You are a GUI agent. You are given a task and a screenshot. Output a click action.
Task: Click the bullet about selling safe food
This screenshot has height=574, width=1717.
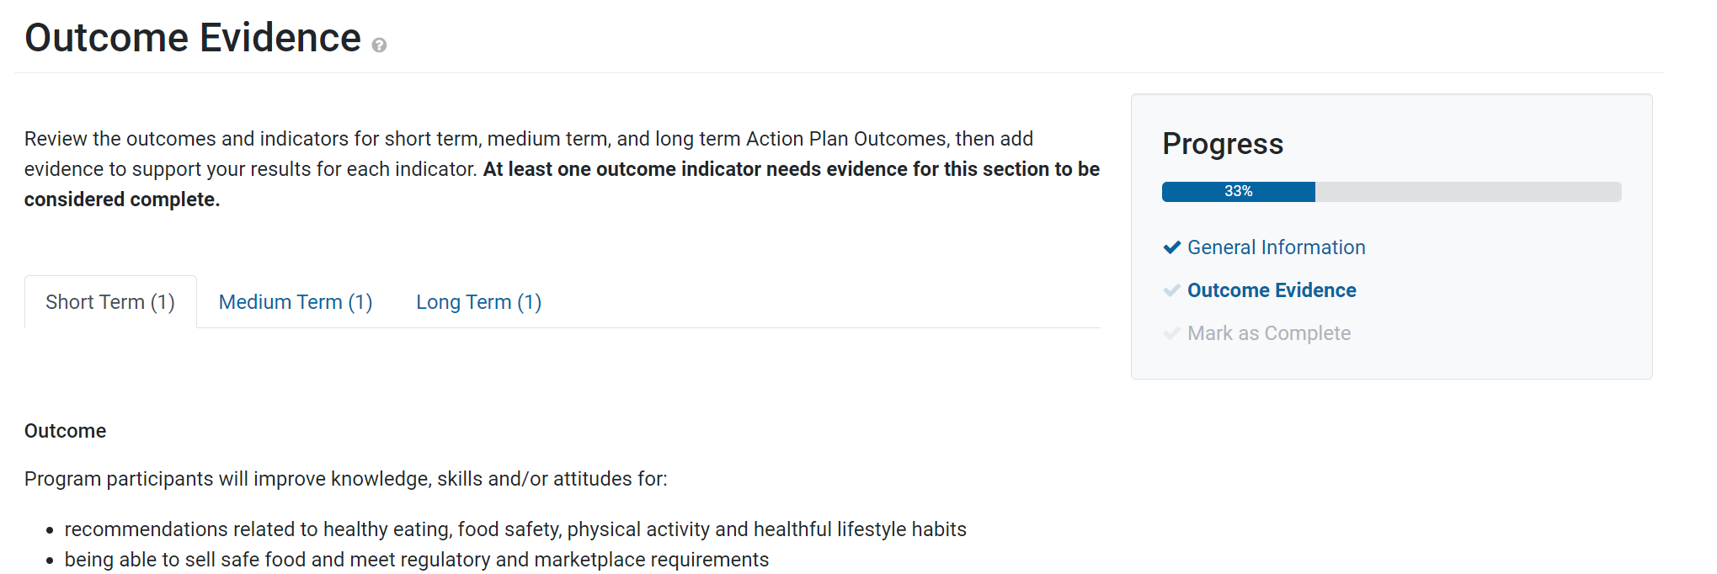(416, 558)
